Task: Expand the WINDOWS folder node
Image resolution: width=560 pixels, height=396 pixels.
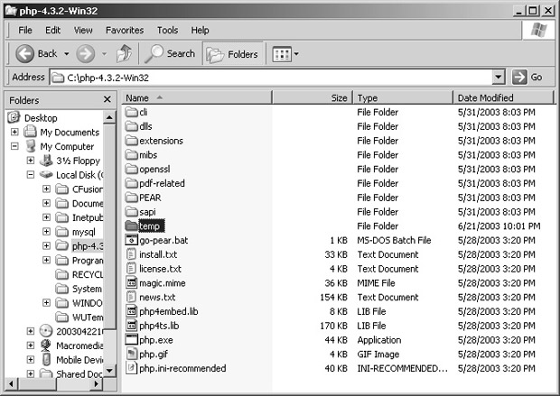Action: (46, 303)
